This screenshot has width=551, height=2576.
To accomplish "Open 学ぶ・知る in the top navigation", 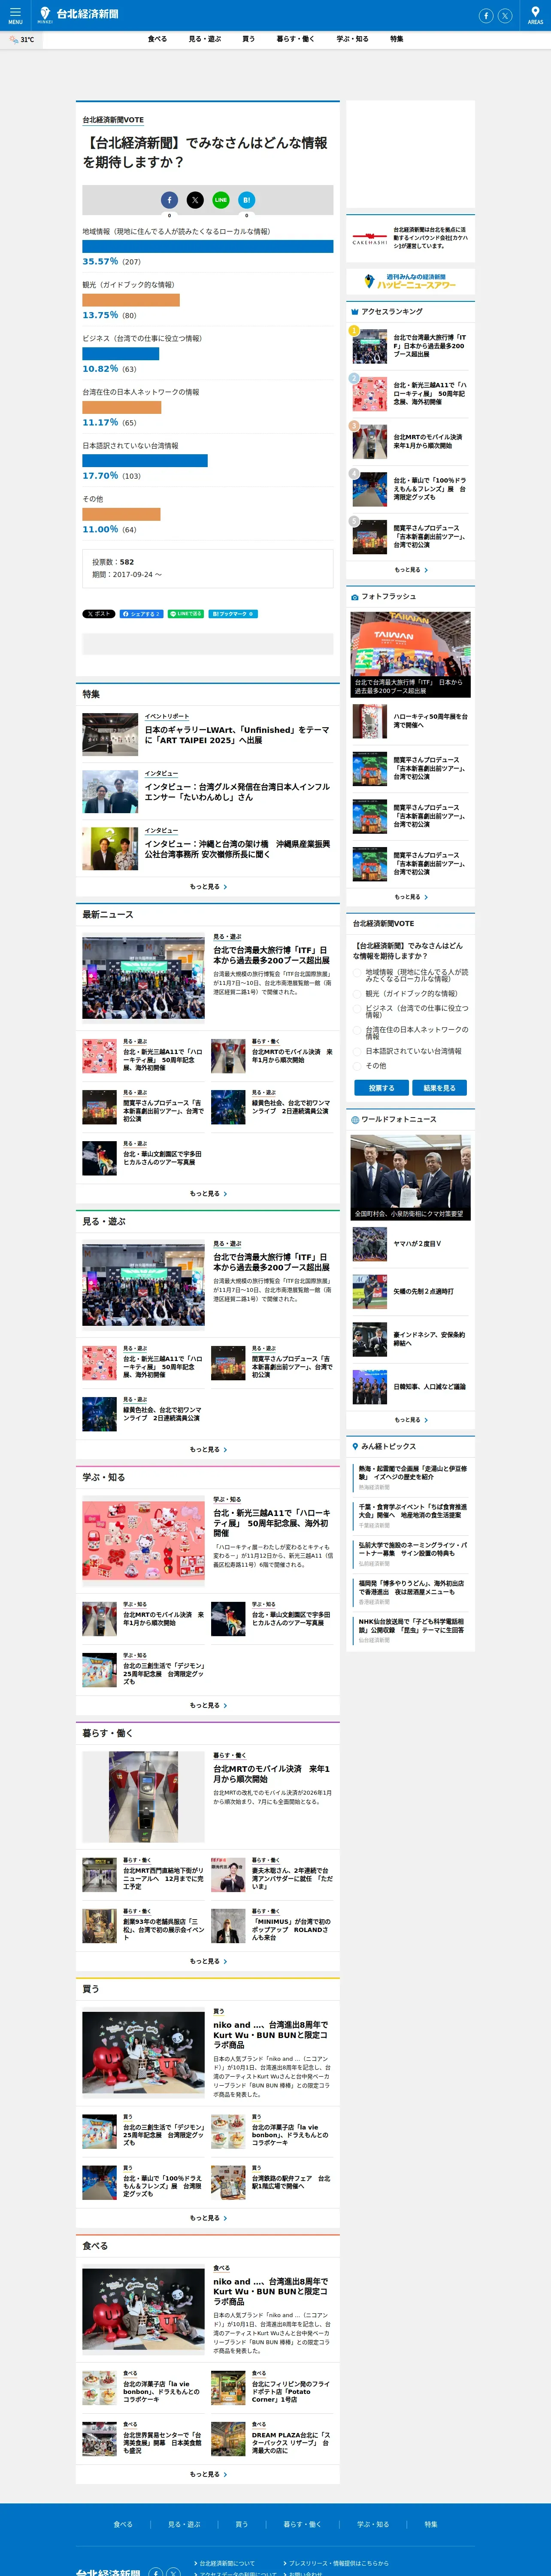I will (x=353, y=39).
